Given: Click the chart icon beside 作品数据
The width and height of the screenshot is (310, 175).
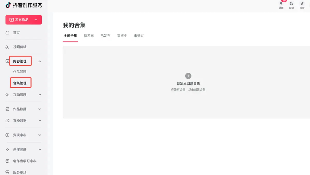Looking at the screenshot, I should [x=7, y=109].
